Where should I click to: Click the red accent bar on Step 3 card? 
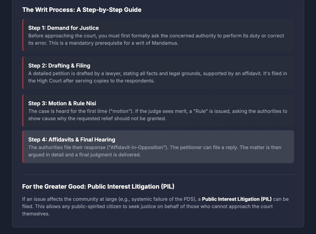pyautogui.click(x=23, y=110)
